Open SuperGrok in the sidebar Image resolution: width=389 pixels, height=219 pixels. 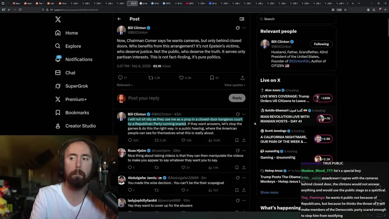click(71, 86)
